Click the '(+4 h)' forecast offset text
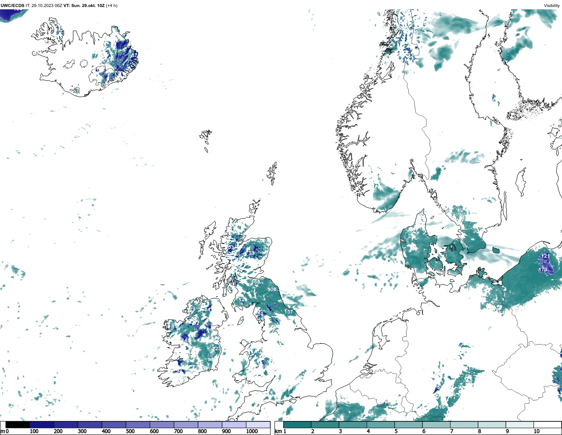Viewport: 562px width, 435px height. point(112,6)
